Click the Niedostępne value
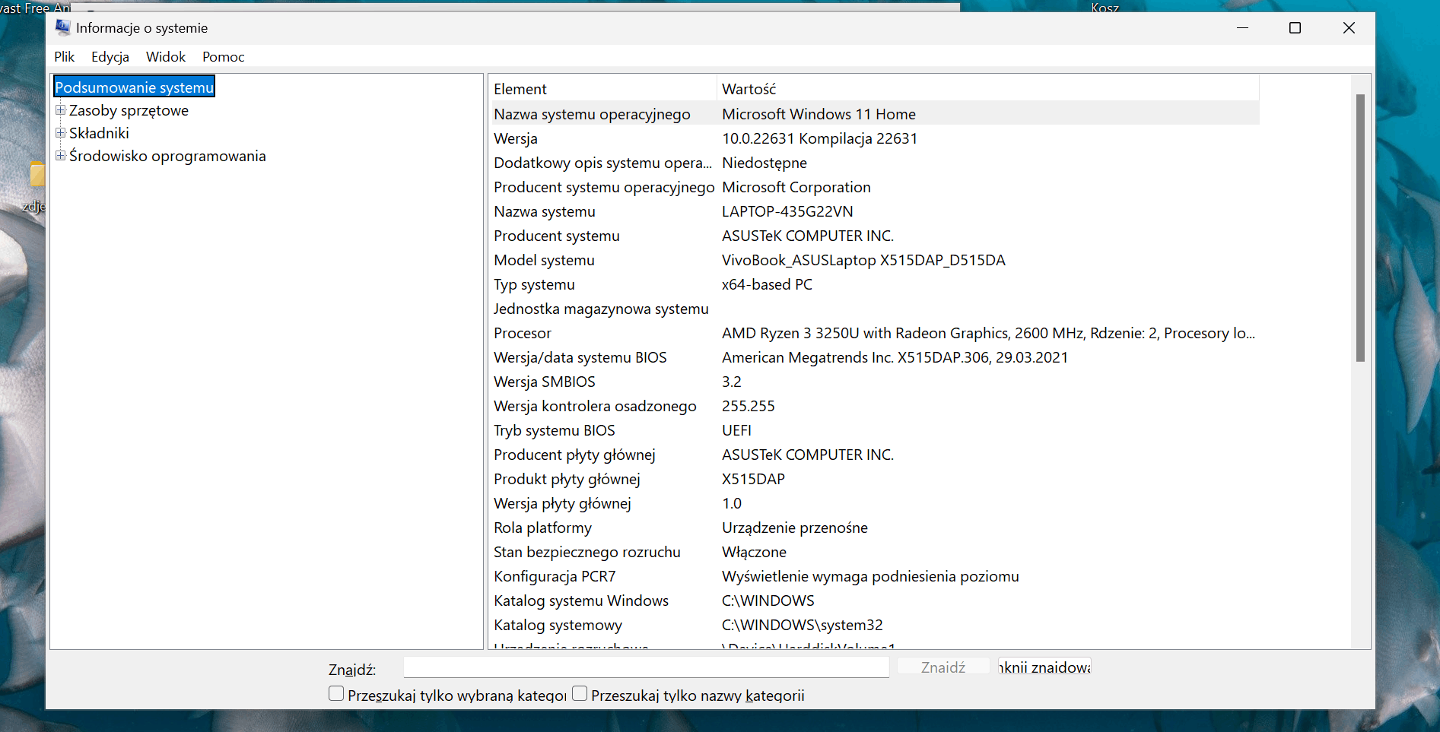 pos(765,163)
